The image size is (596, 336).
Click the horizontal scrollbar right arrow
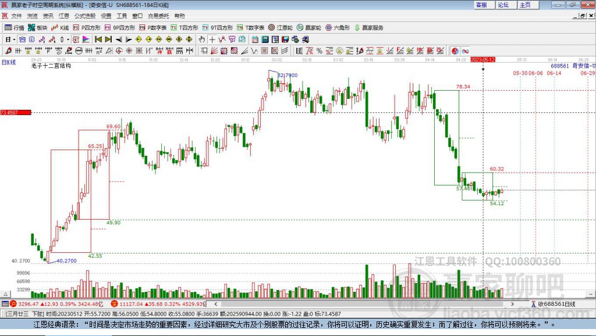512,303
